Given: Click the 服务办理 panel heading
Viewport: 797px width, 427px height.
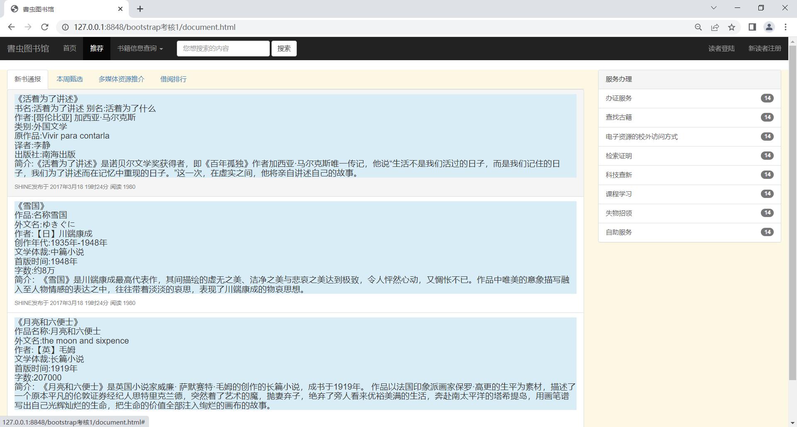Looking at the screenshot, I should tap(689, 79).
